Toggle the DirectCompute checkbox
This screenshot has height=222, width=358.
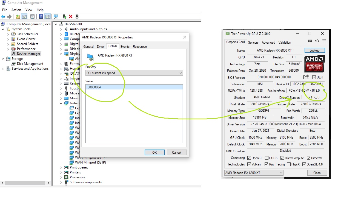click(x=282, y=158)
